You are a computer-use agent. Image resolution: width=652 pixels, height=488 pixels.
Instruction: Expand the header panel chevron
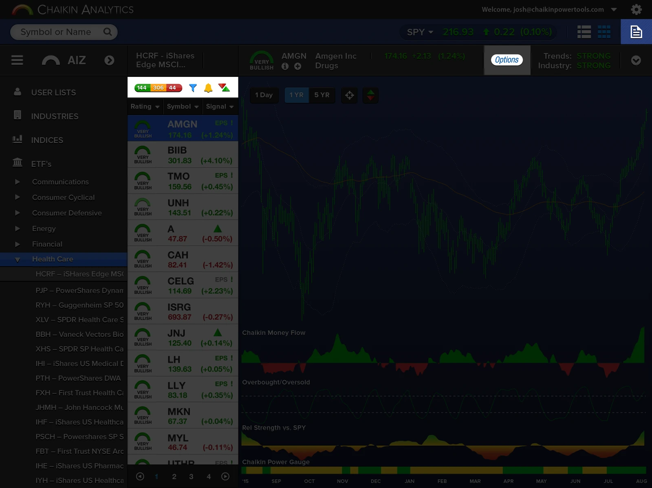point(636,60)
